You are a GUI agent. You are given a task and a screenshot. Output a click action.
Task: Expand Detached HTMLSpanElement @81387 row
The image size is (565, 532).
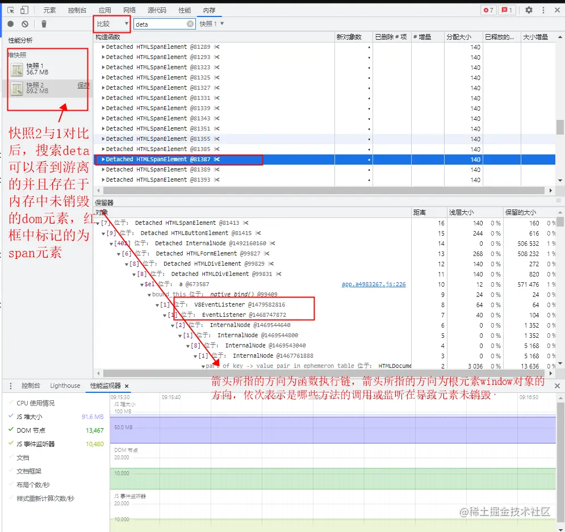pos(103,159)
